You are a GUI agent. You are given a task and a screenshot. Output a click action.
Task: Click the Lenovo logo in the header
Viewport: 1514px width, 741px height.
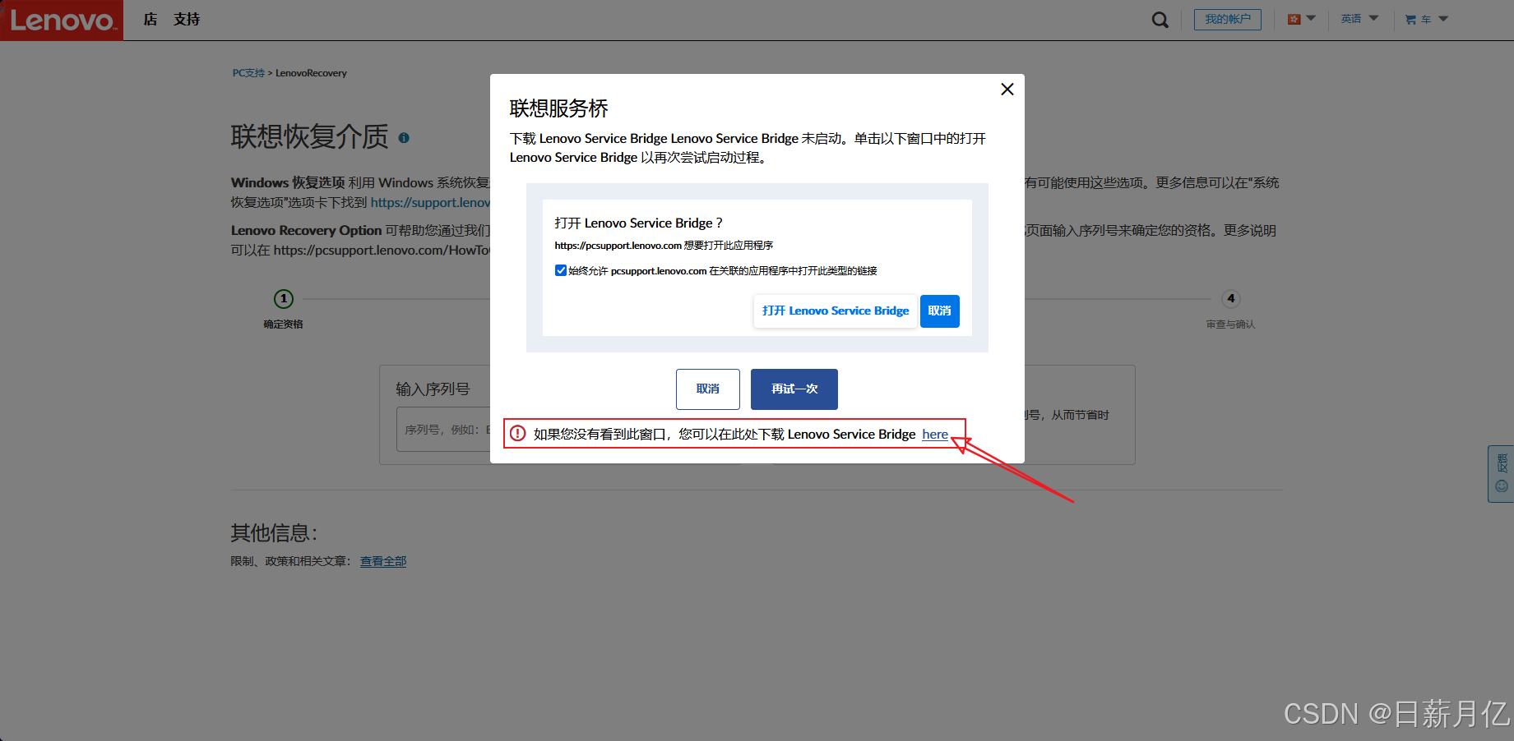point(62,20)
